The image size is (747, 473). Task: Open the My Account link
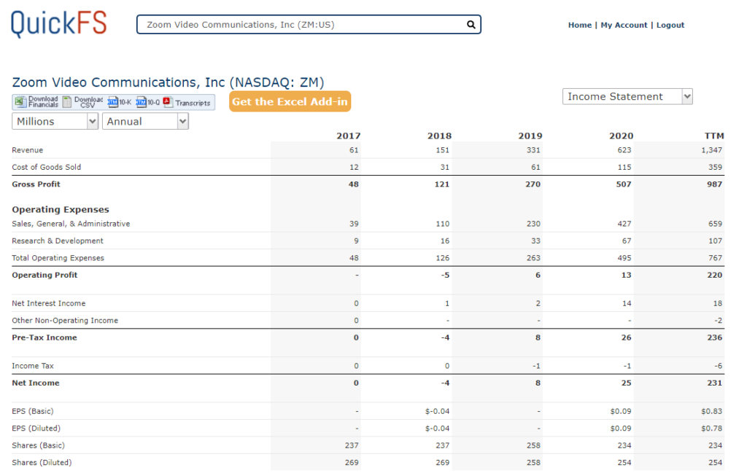[x=624, y=26]
